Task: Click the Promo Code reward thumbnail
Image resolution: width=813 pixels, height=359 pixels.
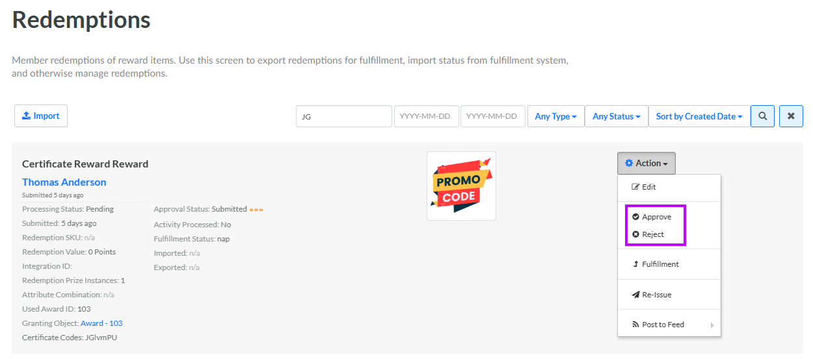Action: 461,186
